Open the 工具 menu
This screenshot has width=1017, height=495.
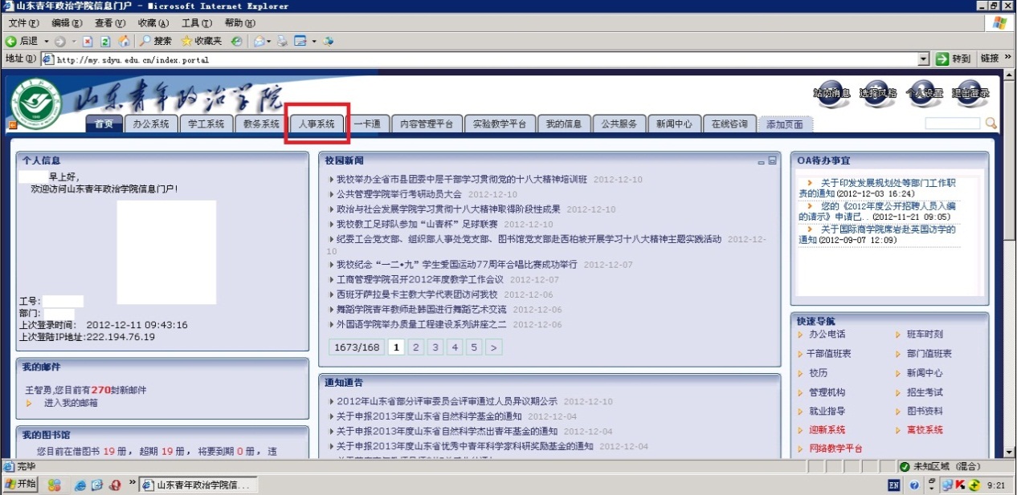194,23
